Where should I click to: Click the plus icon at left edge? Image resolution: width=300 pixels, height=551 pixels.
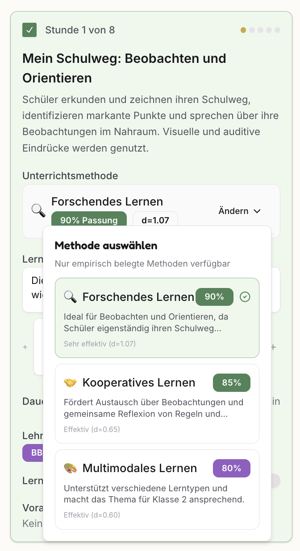[25, 347]
